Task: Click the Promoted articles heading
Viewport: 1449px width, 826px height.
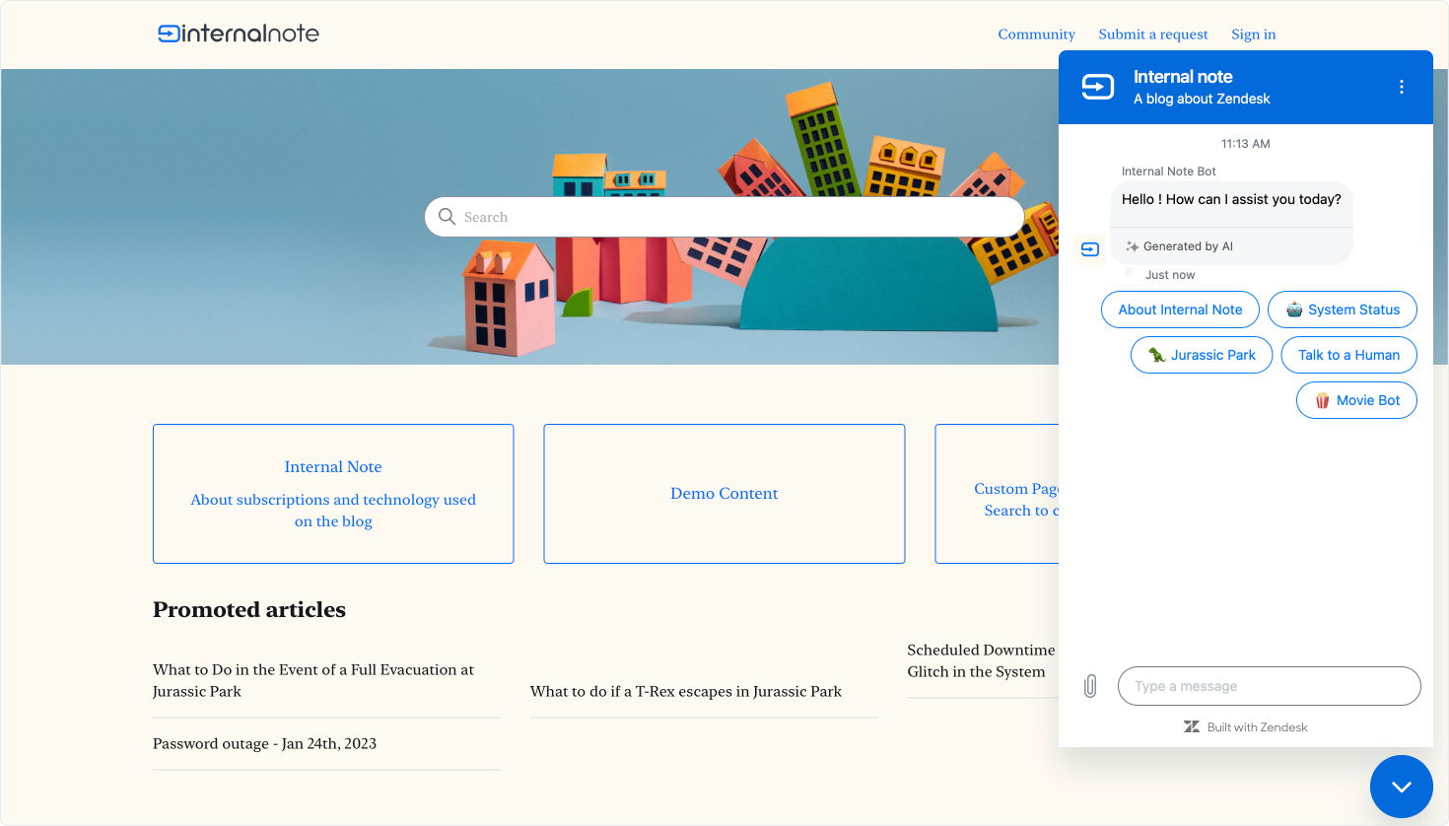Action: 249,610
